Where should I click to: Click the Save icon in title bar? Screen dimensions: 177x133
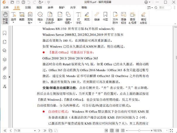pyautogui.click(x=18, y=2)
